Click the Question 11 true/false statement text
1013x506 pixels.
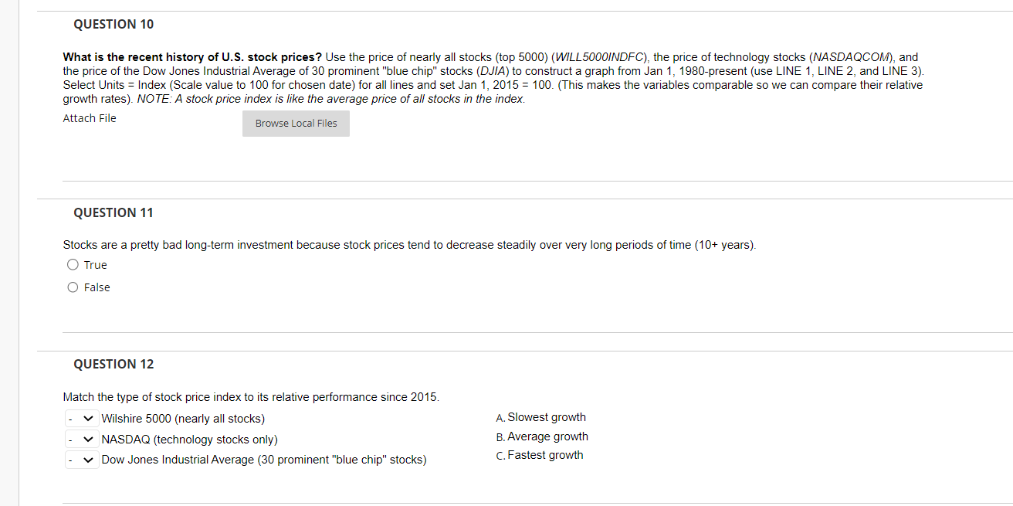(x=409, y=245)
